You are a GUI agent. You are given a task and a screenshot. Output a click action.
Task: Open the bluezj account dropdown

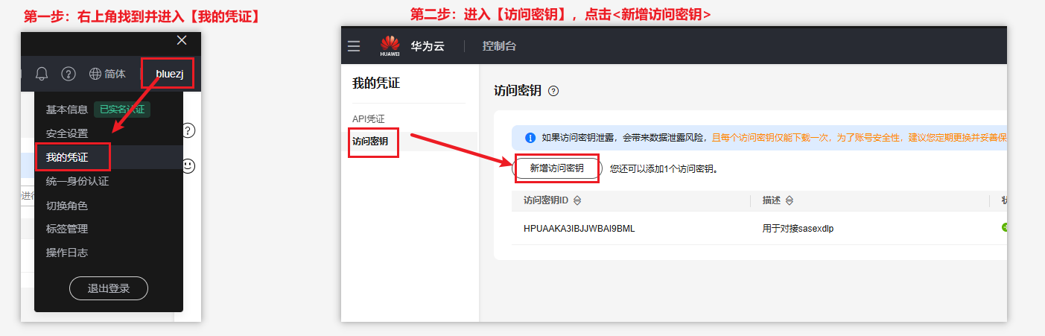168,74
